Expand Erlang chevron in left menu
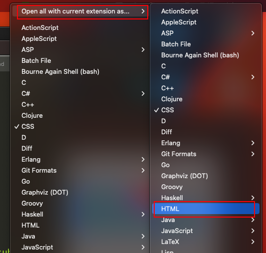266x253 pixels. click(x=143, y=159)
